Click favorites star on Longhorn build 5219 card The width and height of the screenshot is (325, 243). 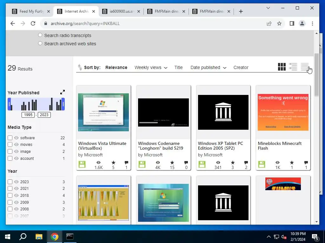[x=172, y=162]
